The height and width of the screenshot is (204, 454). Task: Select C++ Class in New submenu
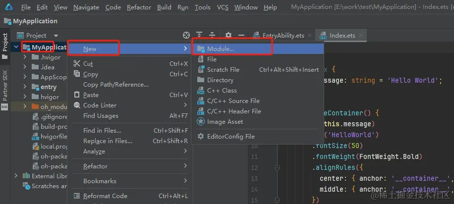coord(258,90)
